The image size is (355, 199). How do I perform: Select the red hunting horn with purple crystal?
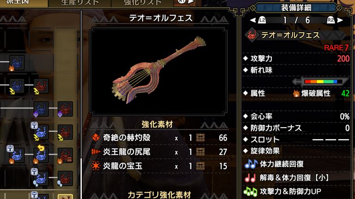(x=65, y=109)
